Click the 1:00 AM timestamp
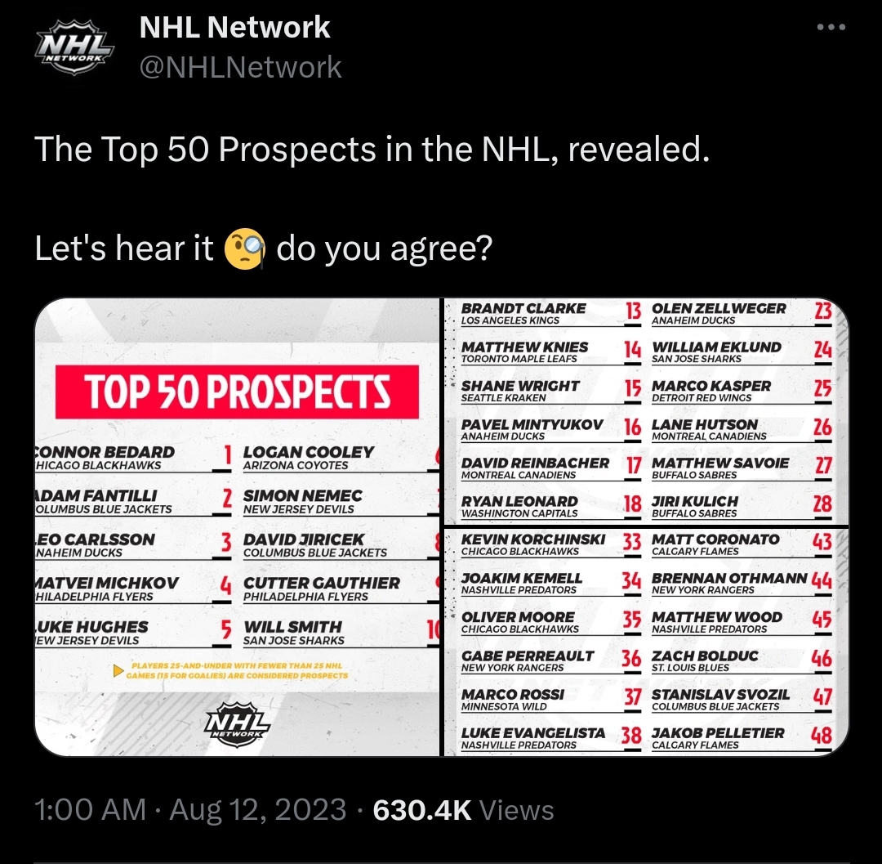This screenshot has width=882, height=864. tap(90, 810)
